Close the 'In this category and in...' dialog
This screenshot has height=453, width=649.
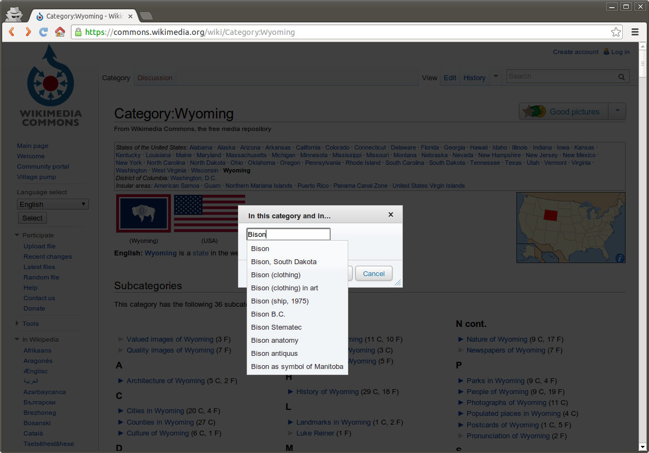coord(391,214)
